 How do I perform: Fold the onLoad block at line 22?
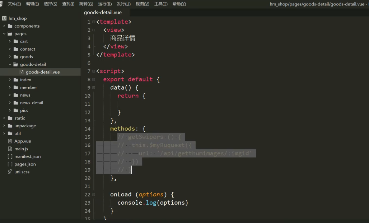tap(94, 195)
